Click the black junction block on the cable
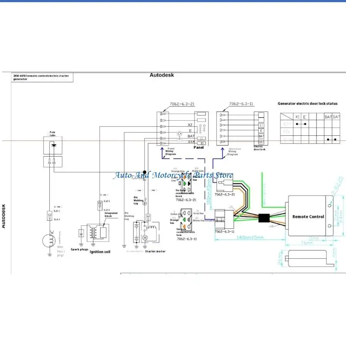Image resolution: width=346 pixels, height=346 pixels. click(264, 218)
